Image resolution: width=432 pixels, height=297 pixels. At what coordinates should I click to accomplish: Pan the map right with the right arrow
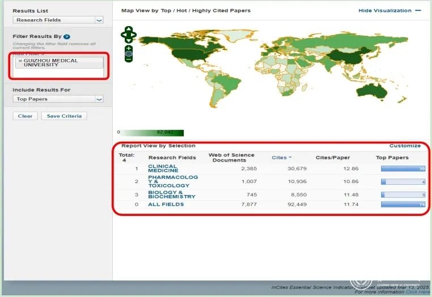click(x=134, y=35)
